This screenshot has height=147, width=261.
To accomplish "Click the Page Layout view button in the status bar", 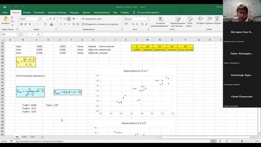I will 220,141.
